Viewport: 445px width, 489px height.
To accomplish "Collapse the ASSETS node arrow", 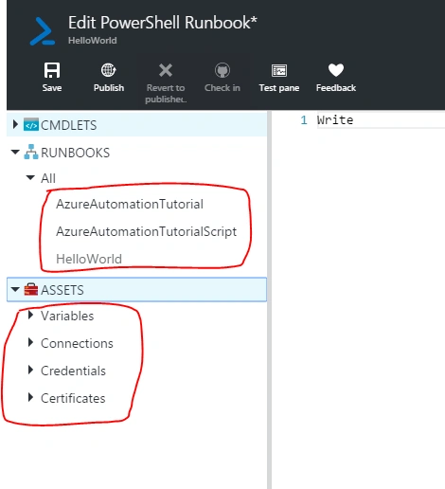I will point(15,289).
